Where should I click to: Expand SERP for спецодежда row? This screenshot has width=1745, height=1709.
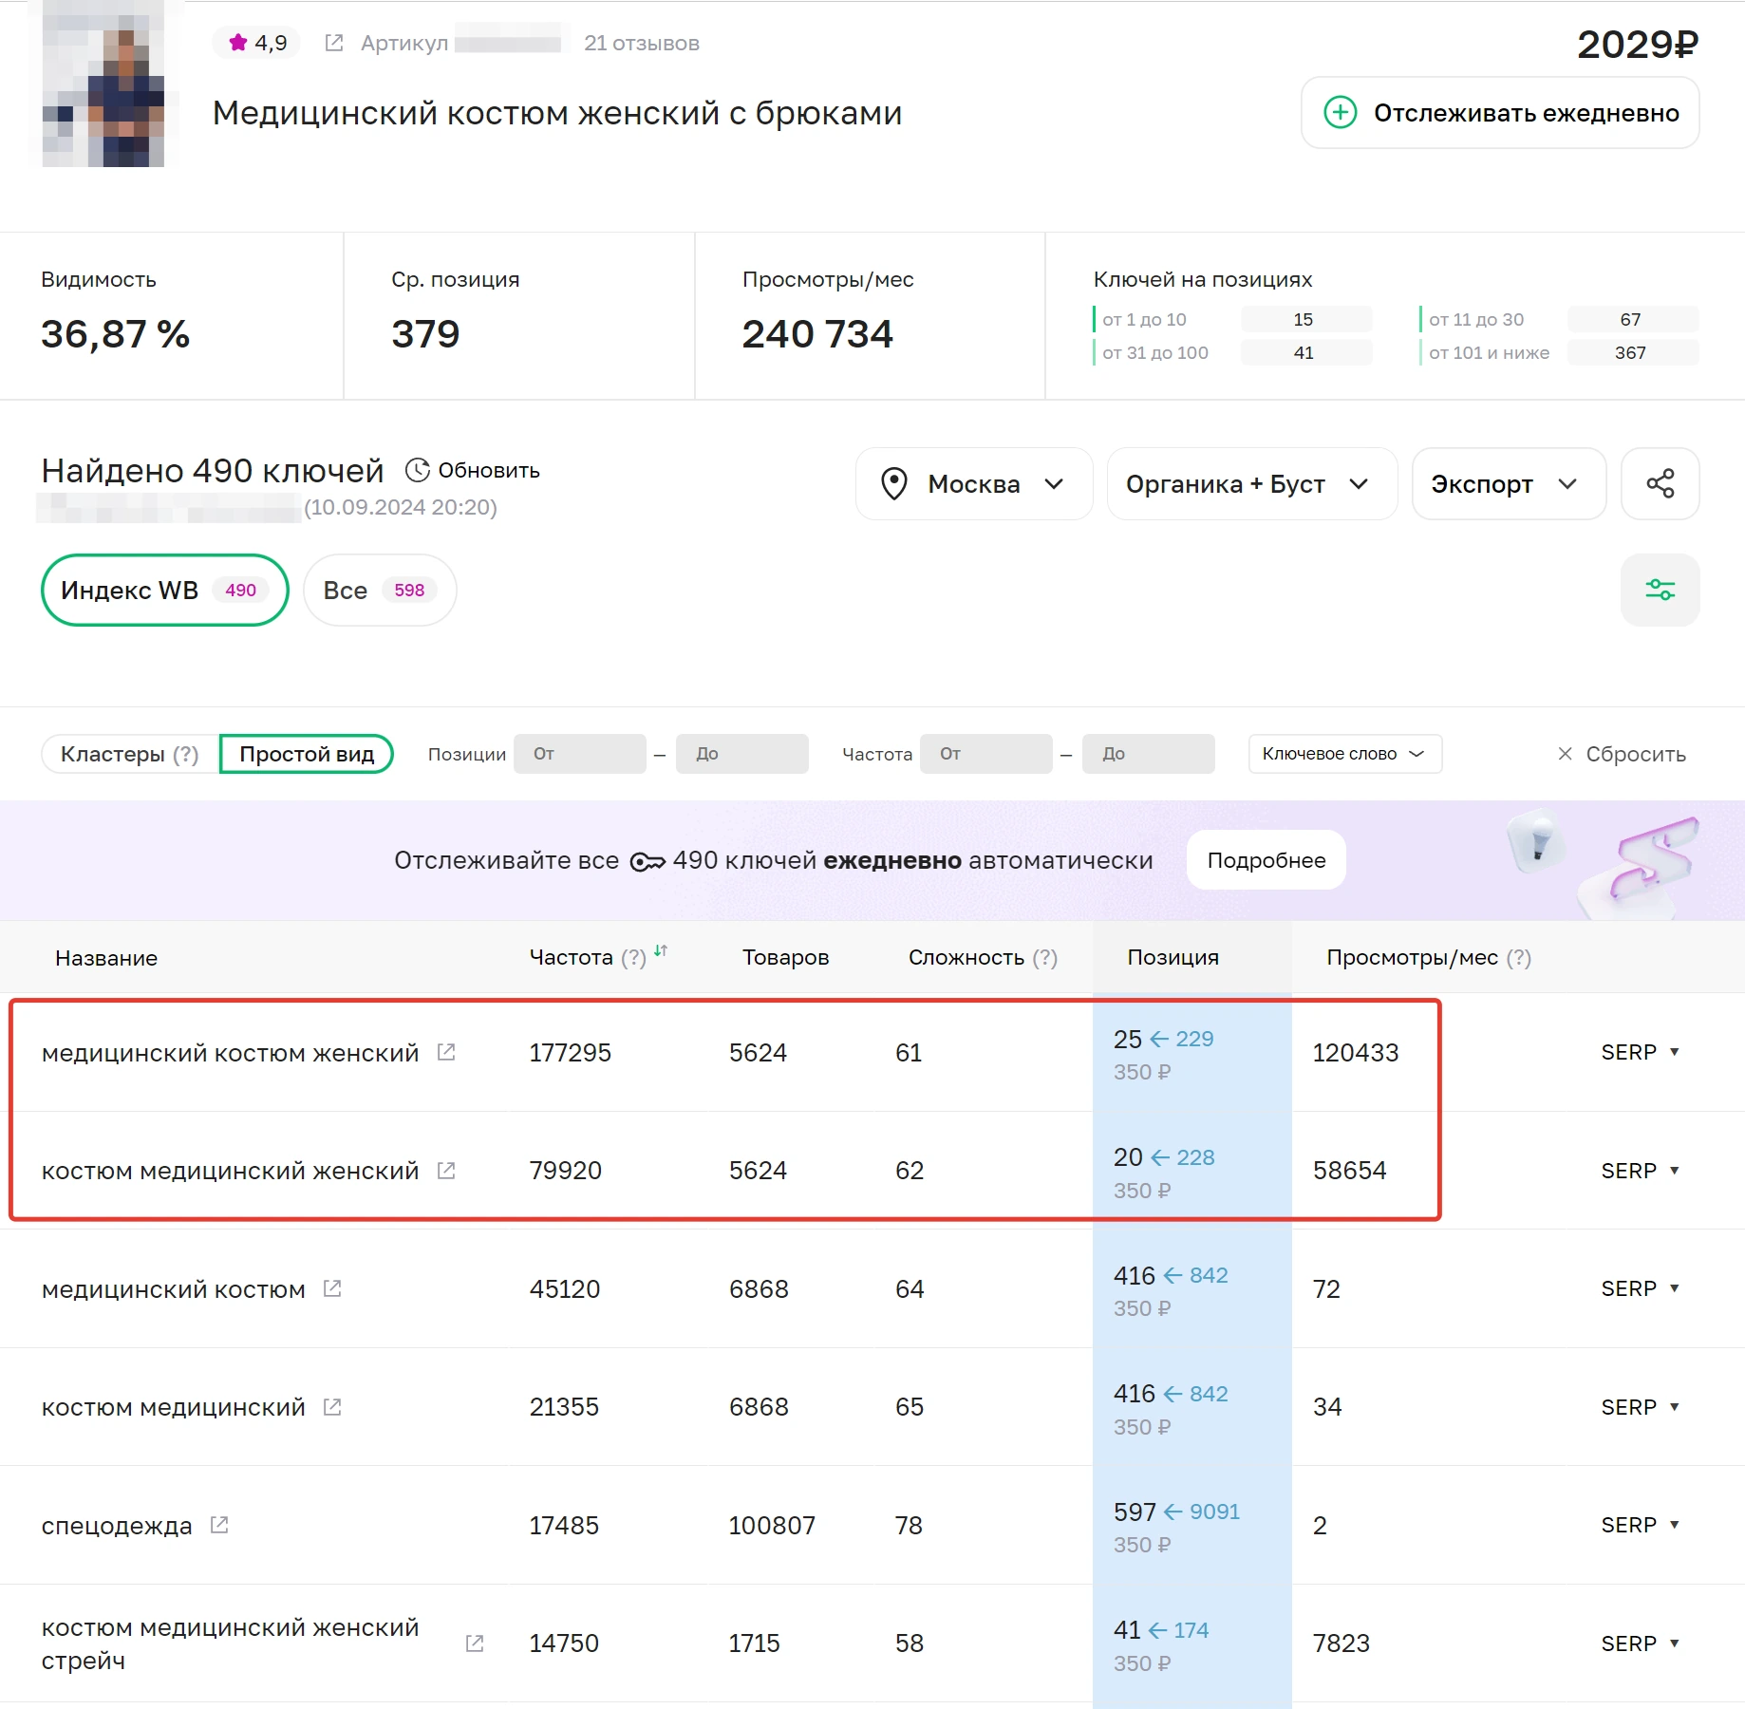[1641, 1525]
